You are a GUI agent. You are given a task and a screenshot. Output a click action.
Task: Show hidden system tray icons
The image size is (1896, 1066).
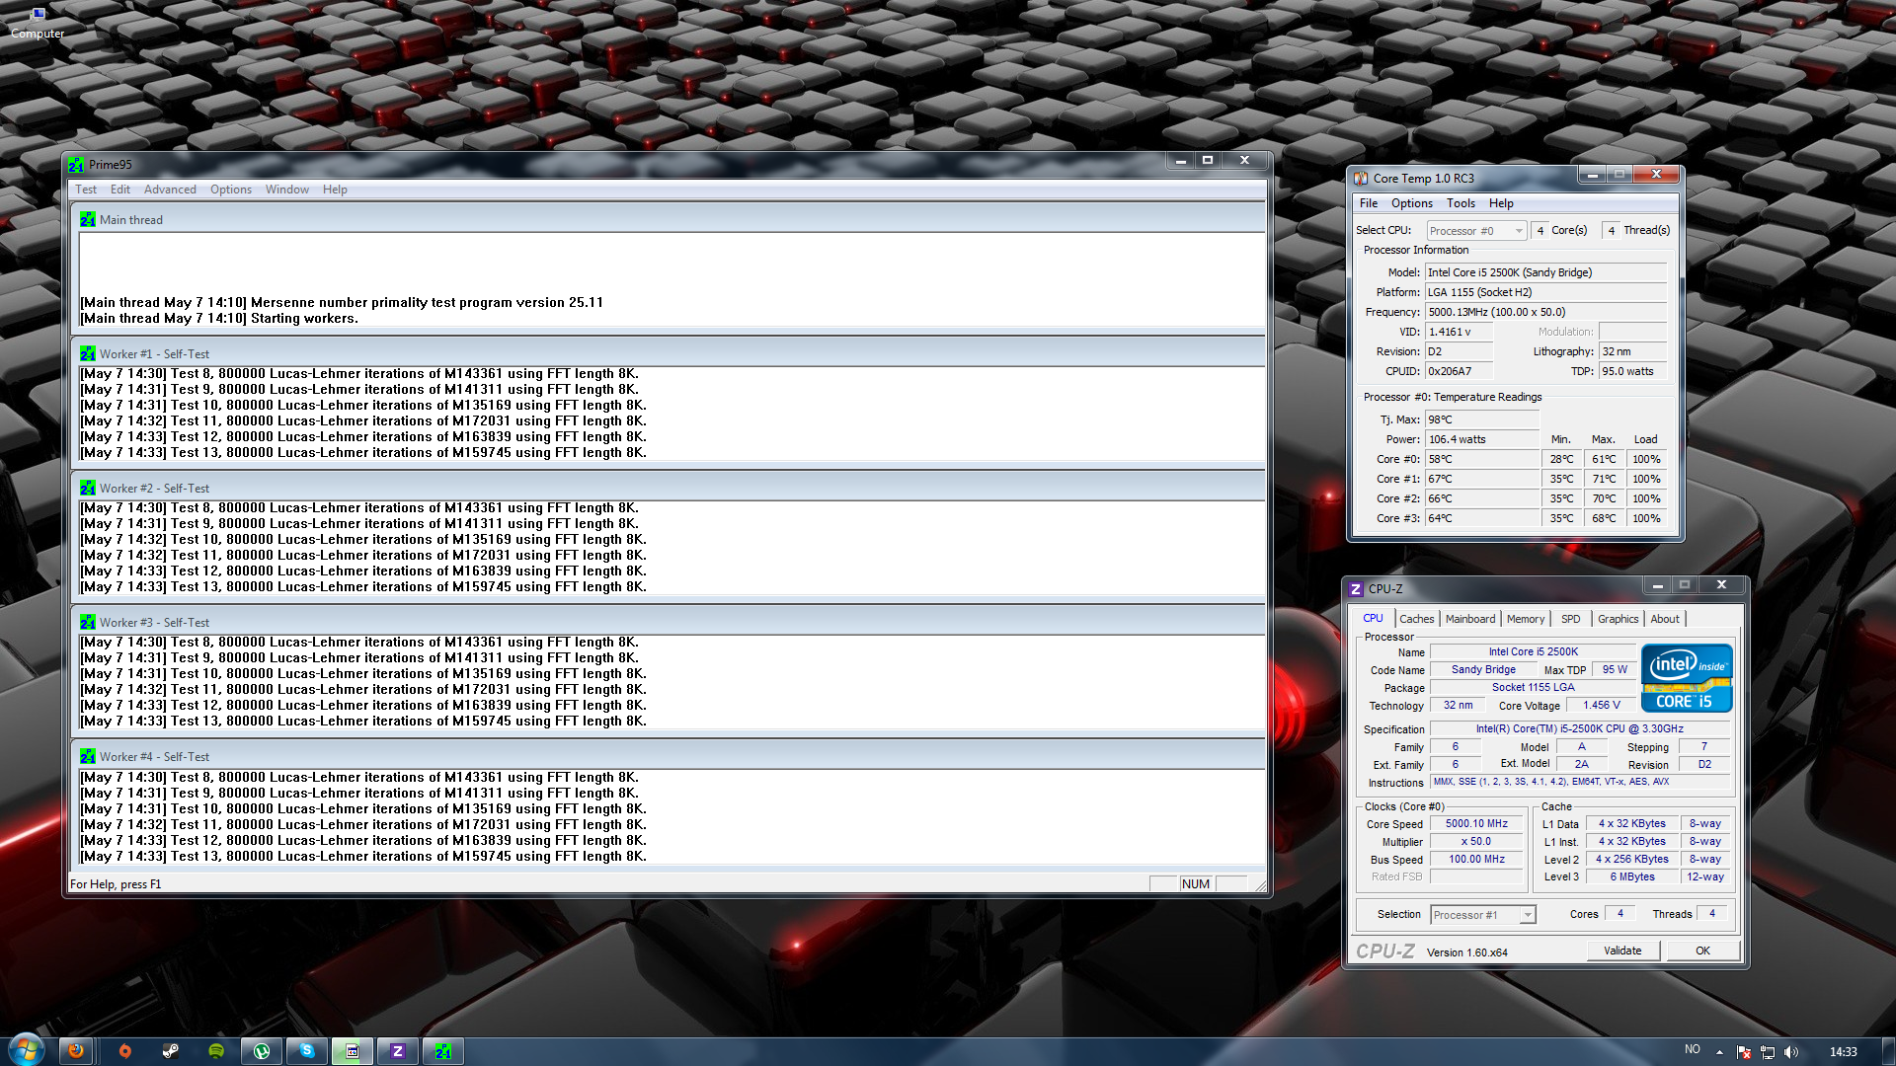1719,1052
